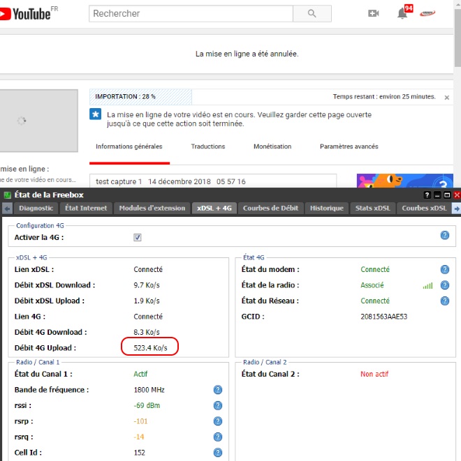Open the YouTube account avatar menu
461x461 pixels.
(x=427, y=13)
